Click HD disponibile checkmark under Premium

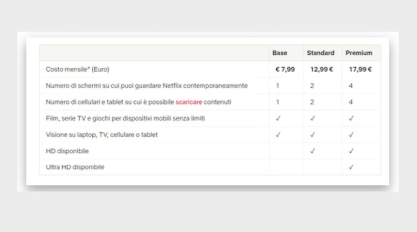[x=351, y=151]
